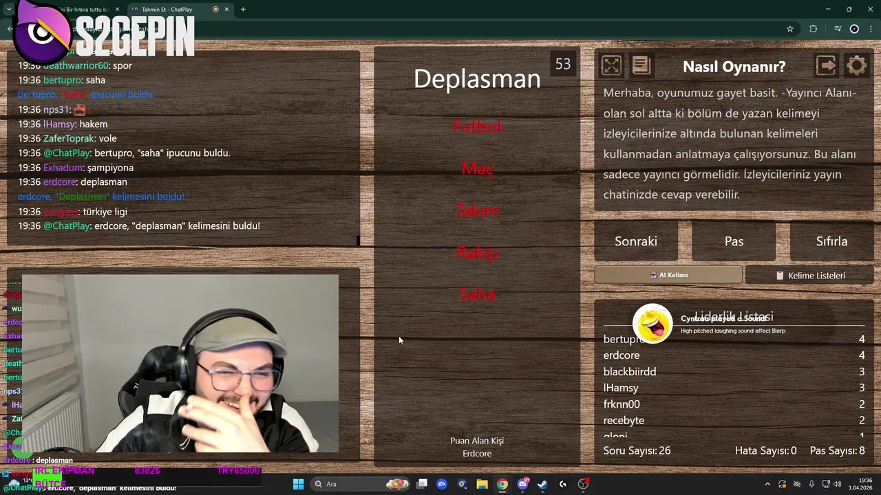Click chat message 'ZaferToprak: vole'
Image resolution: width=881 pixels, height=495 pixels.
coord(67,138)
